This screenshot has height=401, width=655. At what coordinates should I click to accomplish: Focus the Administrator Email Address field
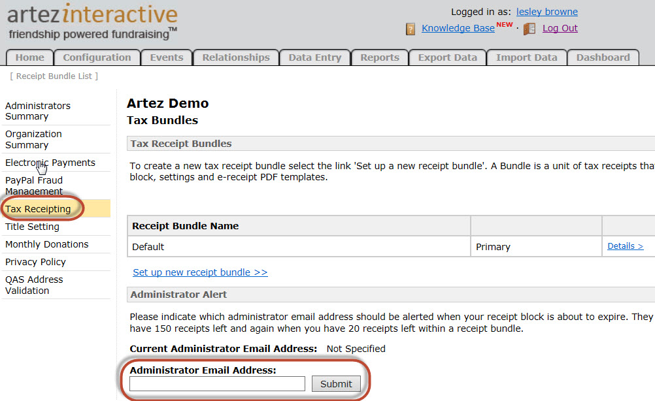pos(217,384)
